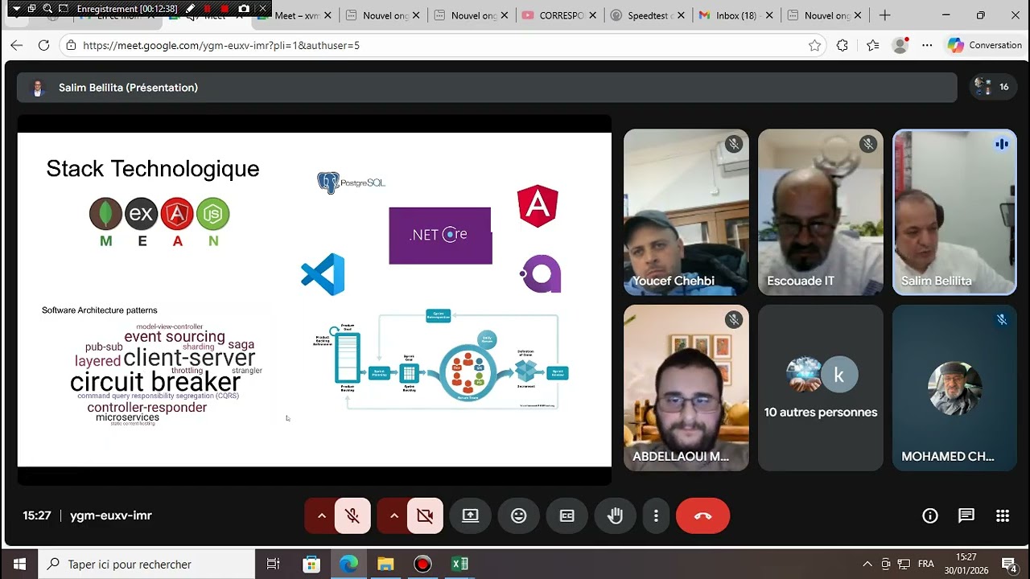
Task: Click the meeting code ygm-euxv-imr
Action: pos(111,515)
